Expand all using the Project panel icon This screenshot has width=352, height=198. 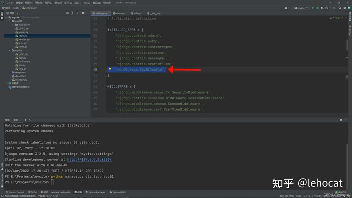tap(72, 13)
